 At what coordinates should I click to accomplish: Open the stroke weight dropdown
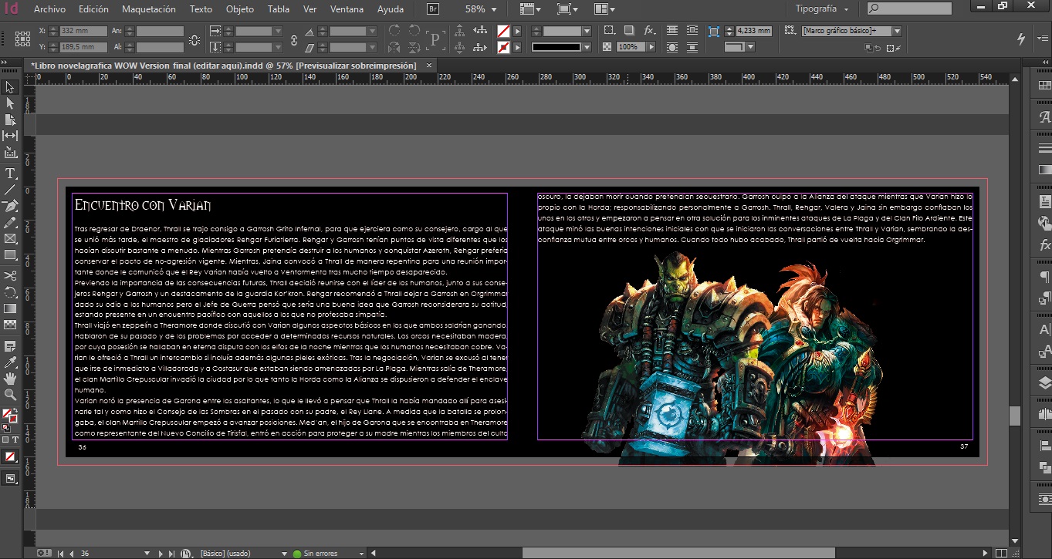pyautogui.click(x=587, y=31)
